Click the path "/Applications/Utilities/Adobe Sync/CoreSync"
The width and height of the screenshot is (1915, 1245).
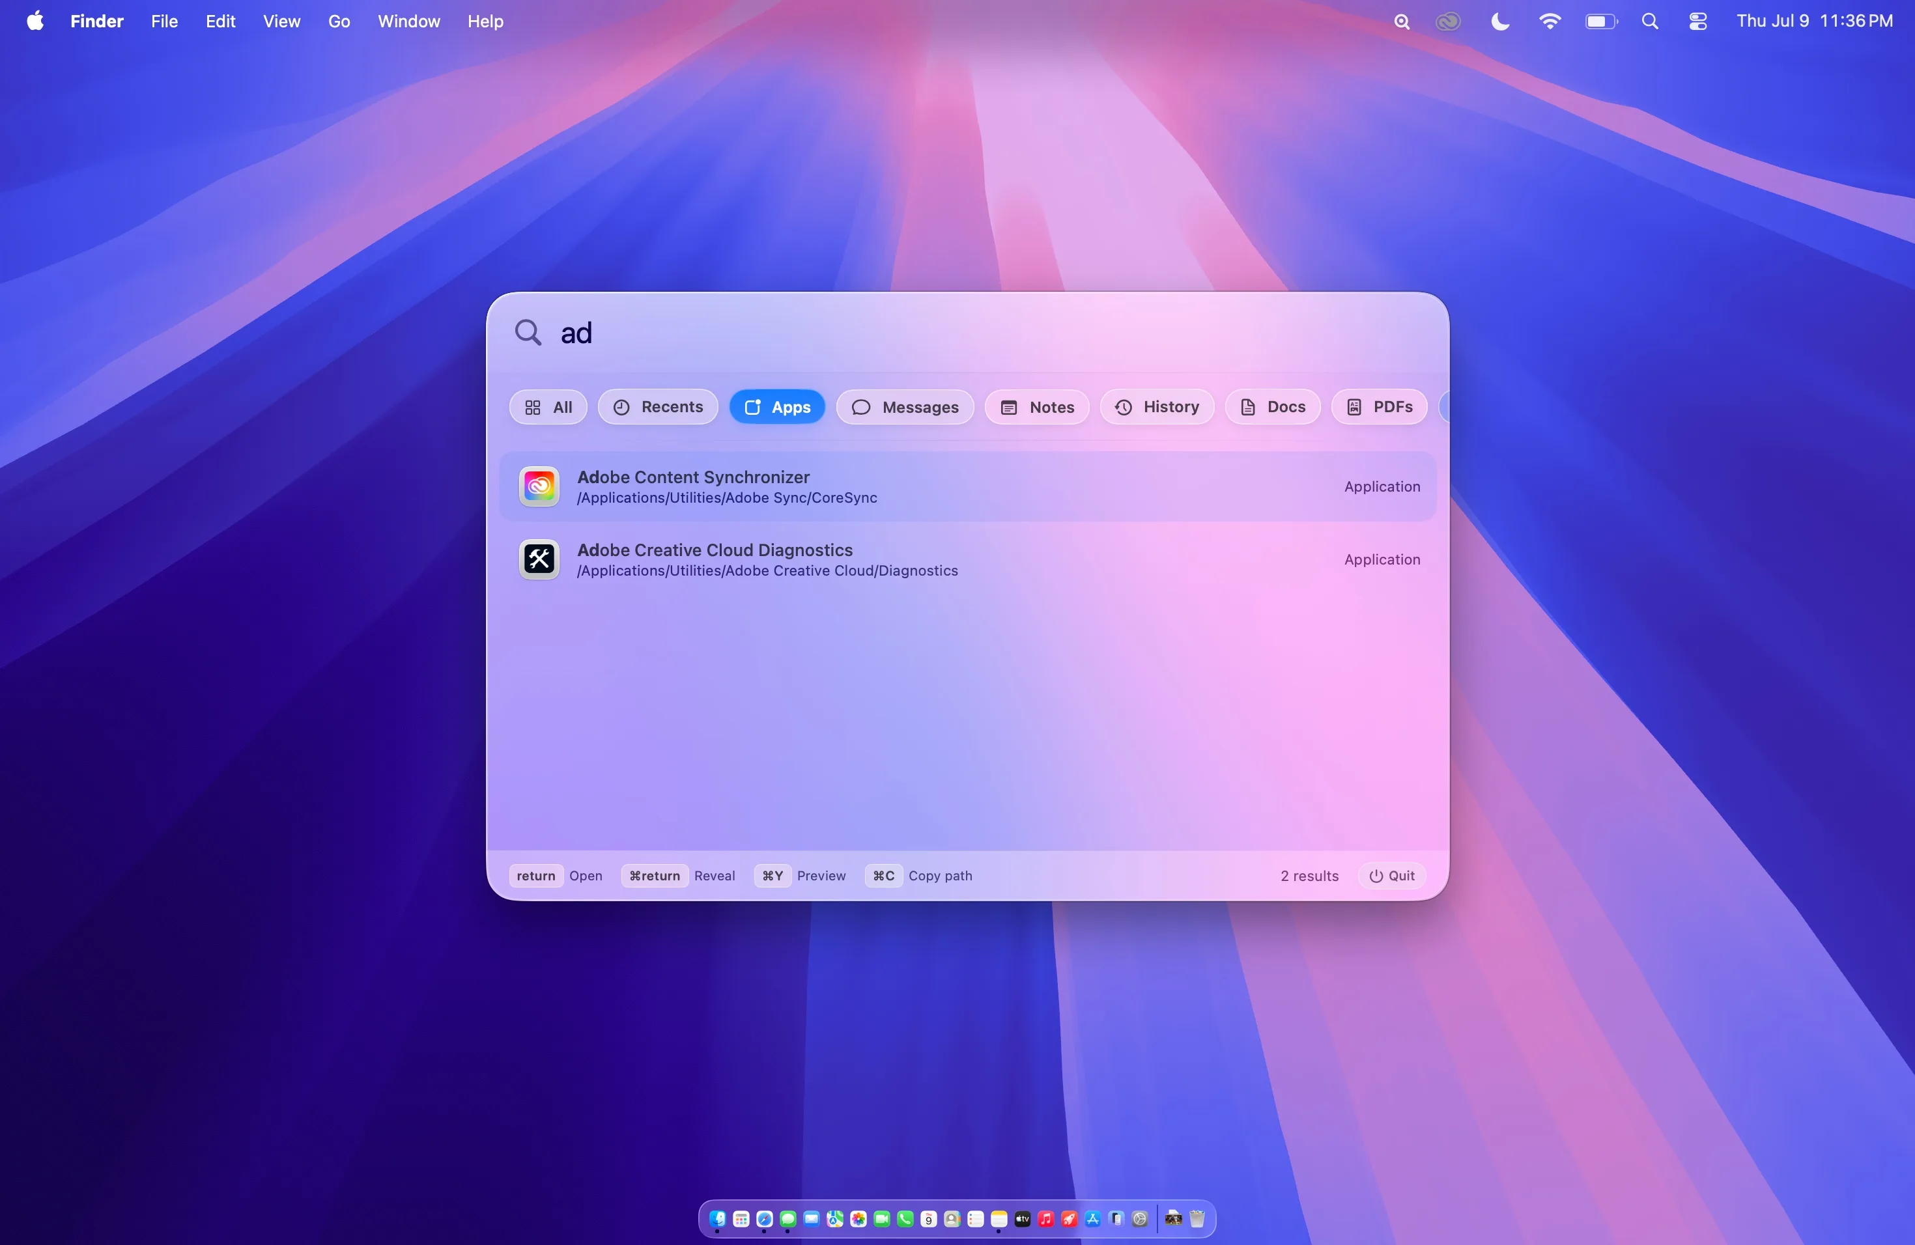pos(728,498)
